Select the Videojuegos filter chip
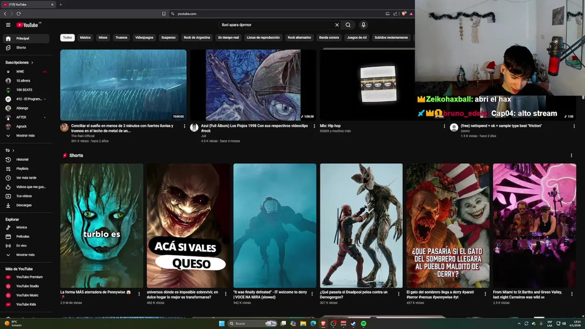The height and width of the screenshot is (329, 585). (x=144, y=37)
